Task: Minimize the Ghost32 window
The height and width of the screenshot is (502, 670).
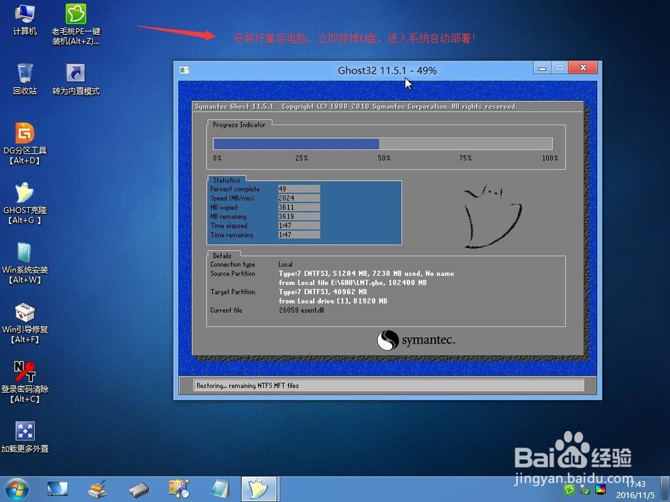Action: click(542, 68)
